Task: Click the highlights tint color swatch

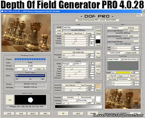Action: coord(98,86)
